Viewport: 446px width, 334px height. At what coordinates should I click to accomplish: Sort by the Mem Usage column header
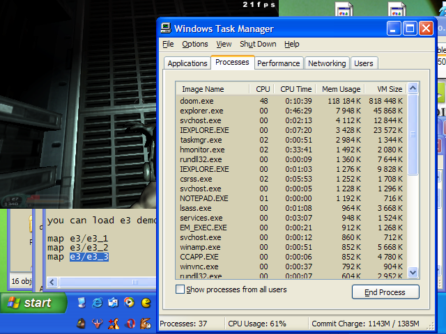(x=340, y=89)
